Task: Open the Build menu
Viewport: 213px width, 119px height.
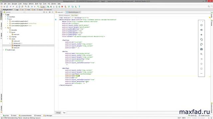Action: pos(37,4)
